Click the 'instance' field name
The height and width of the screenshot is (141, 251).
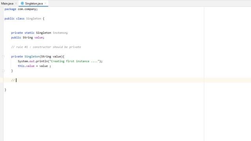tap(59, 33)
